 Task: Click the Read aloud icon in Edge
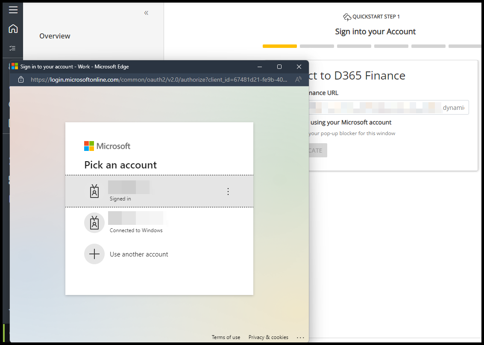pyautogui.click(x=298, y=80)
